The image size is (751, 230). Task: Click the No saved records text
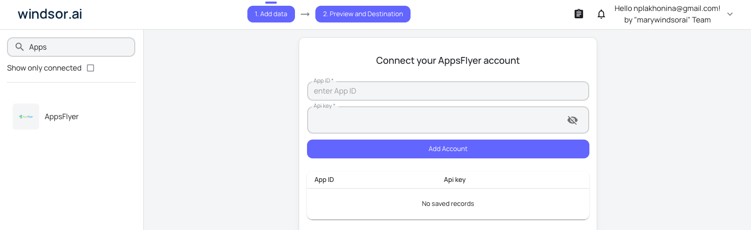pos(448,204)
